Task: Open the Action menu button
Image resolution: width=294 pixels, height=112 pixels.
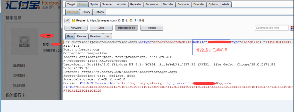Action: pos(152,28)
